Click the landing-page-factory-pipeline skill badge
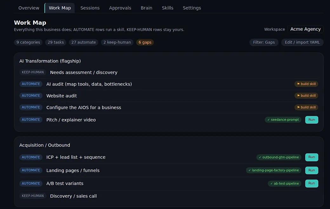This screenshot has width=330, height=209. (274, 170)
